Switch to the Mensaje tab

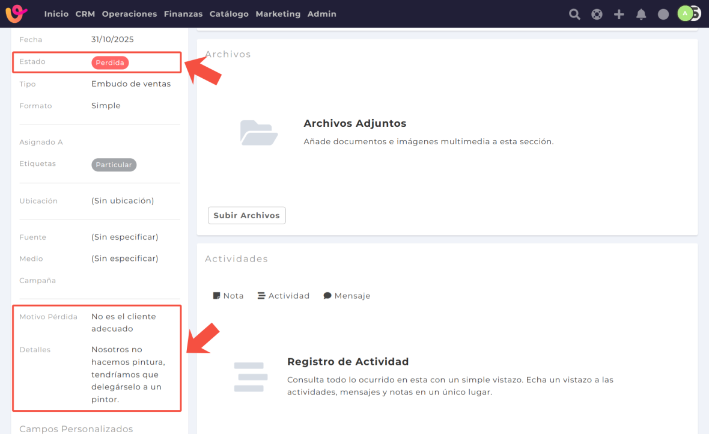[x=347, y=296]
